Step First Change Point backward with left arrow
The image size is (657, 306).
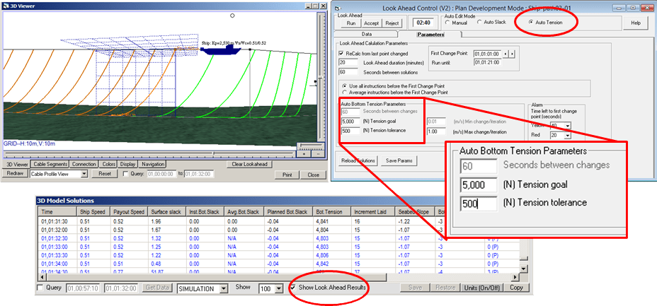click(505, 54)
